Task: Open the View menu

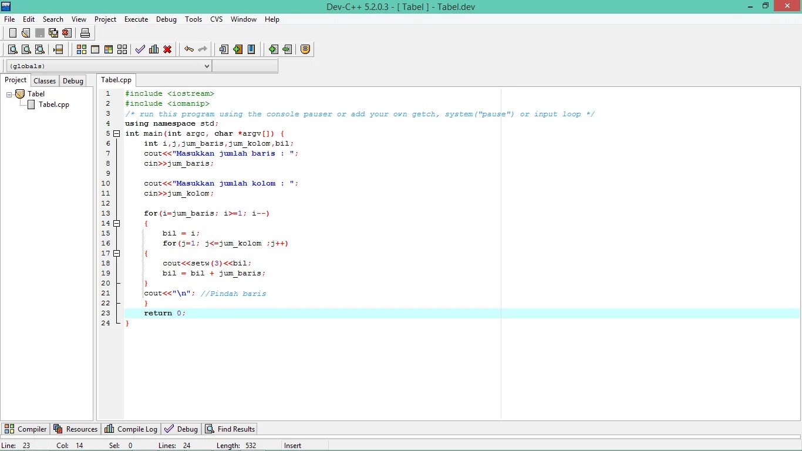Action: pyautogui.click(x=79, y=19)
